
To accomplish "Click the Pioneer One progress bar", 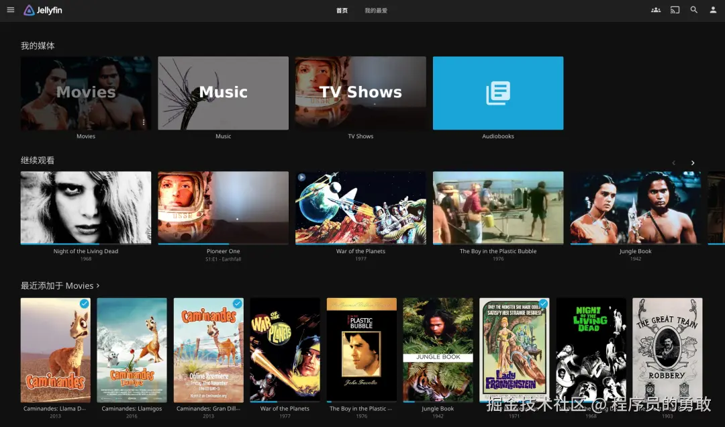I will coord(223,244).
